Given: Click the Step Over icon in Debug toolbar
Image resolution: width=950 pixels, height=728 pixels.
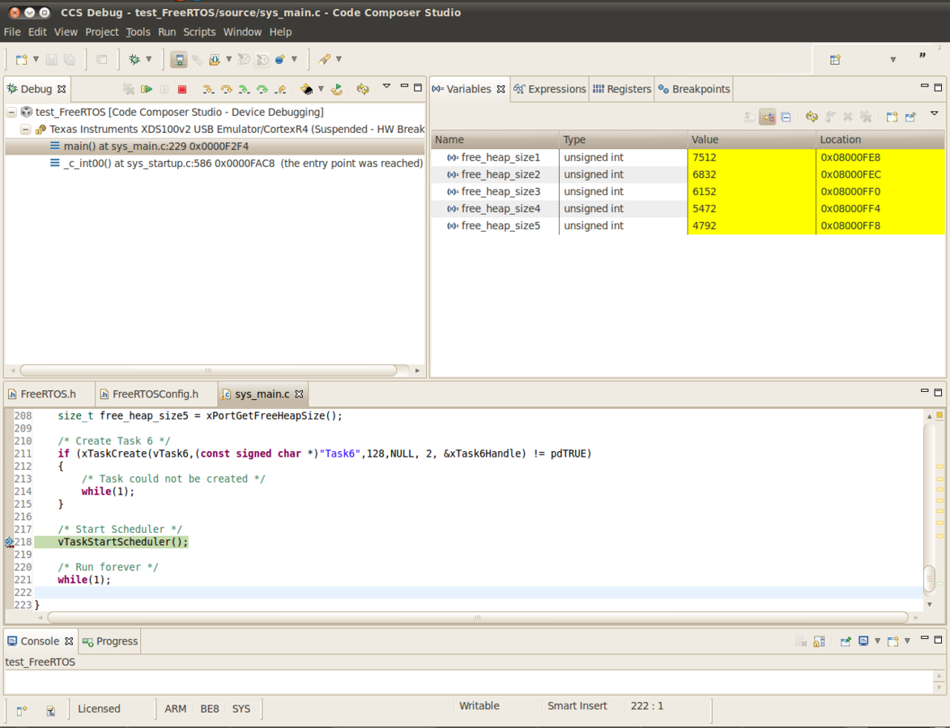Looking at the screenshot, I should point(226,89).
